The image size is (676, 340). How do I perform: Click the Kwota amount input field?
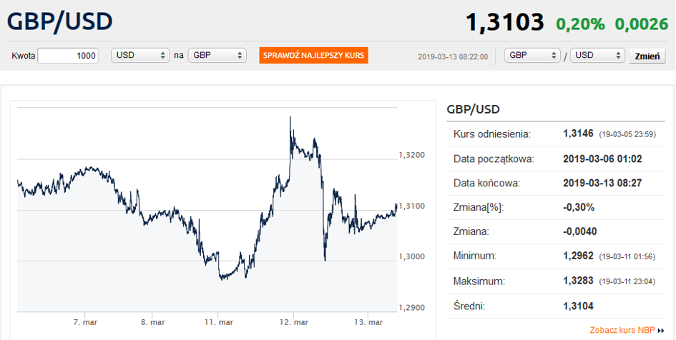68,56
